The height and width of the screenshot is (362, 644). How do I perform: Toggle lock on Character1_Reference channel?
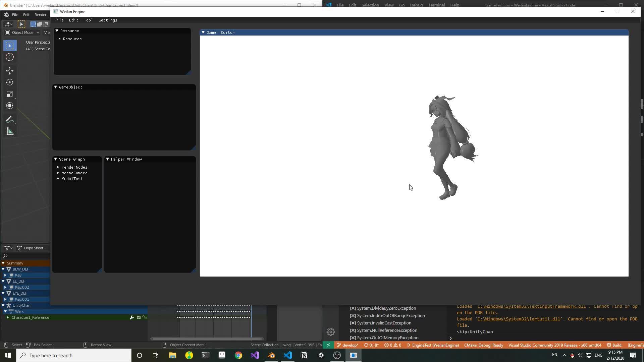[x=145, y=317]
